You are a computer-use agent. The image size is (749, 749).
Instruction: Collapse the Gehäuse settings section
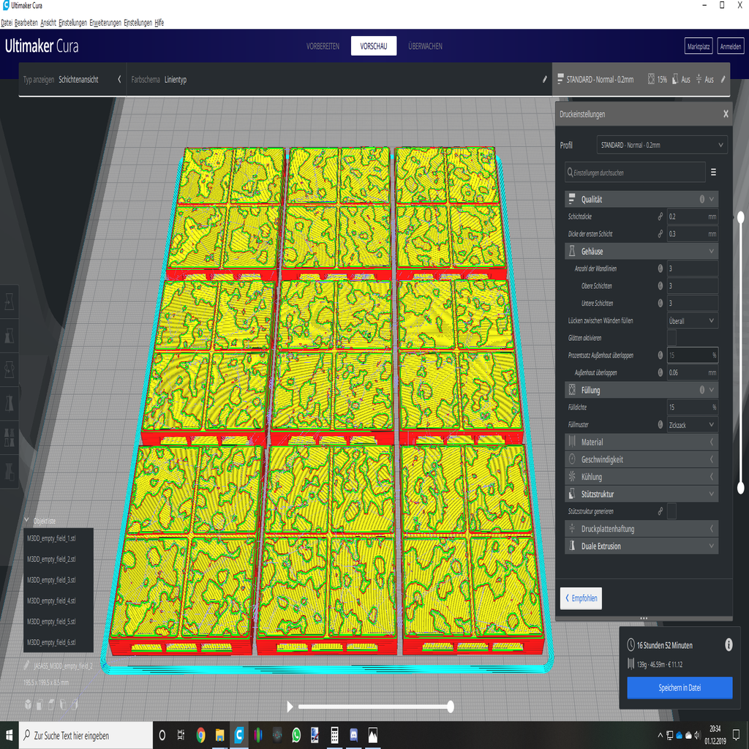[x=711, y=251]
